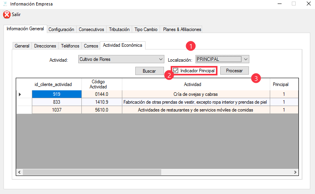Click the red Salir exit icon

(7, 15)
